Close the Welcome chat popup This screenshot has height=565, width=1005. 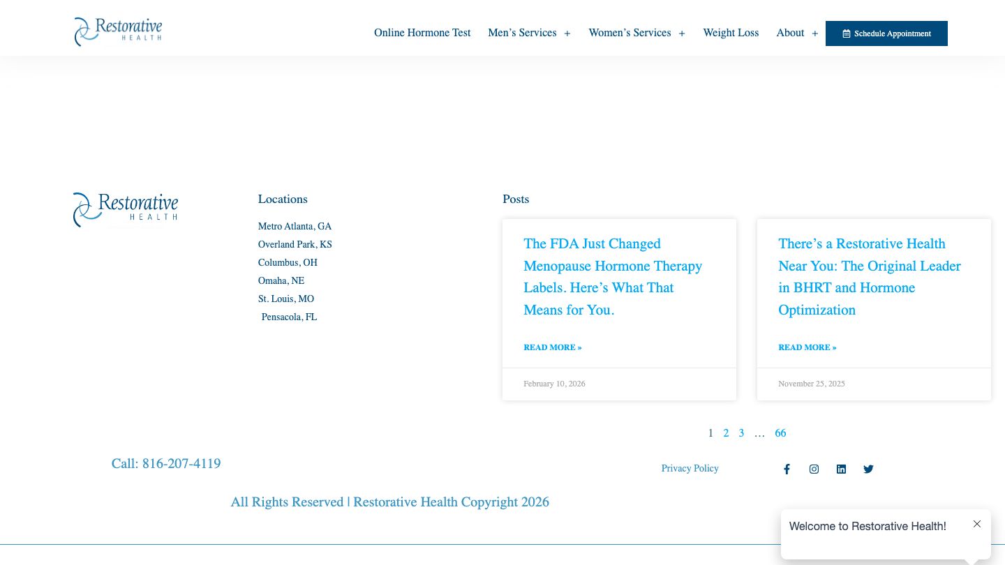[977, 524]
